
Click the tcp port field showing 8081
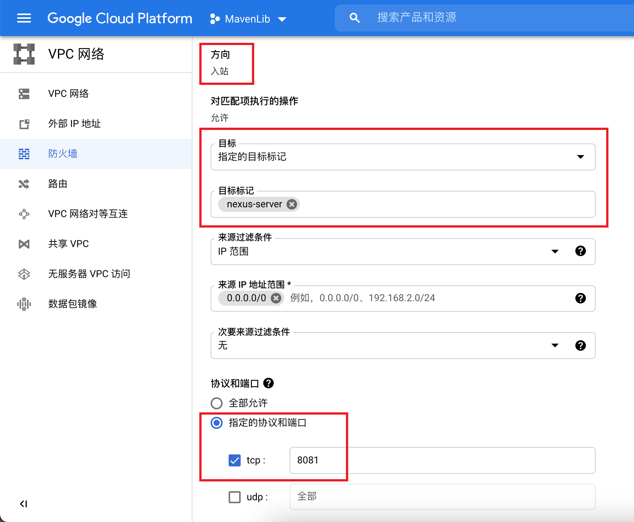coord(442,460)
